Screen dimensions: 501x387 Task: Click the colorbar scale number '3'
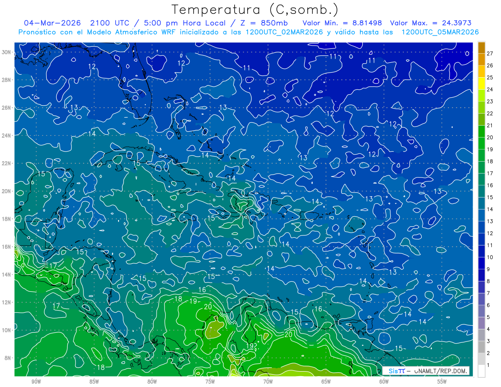pyautogui.click(x=488, y=341)
